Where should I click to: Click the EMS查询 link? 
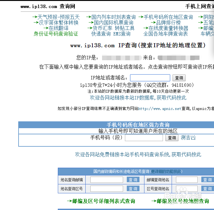122,34
